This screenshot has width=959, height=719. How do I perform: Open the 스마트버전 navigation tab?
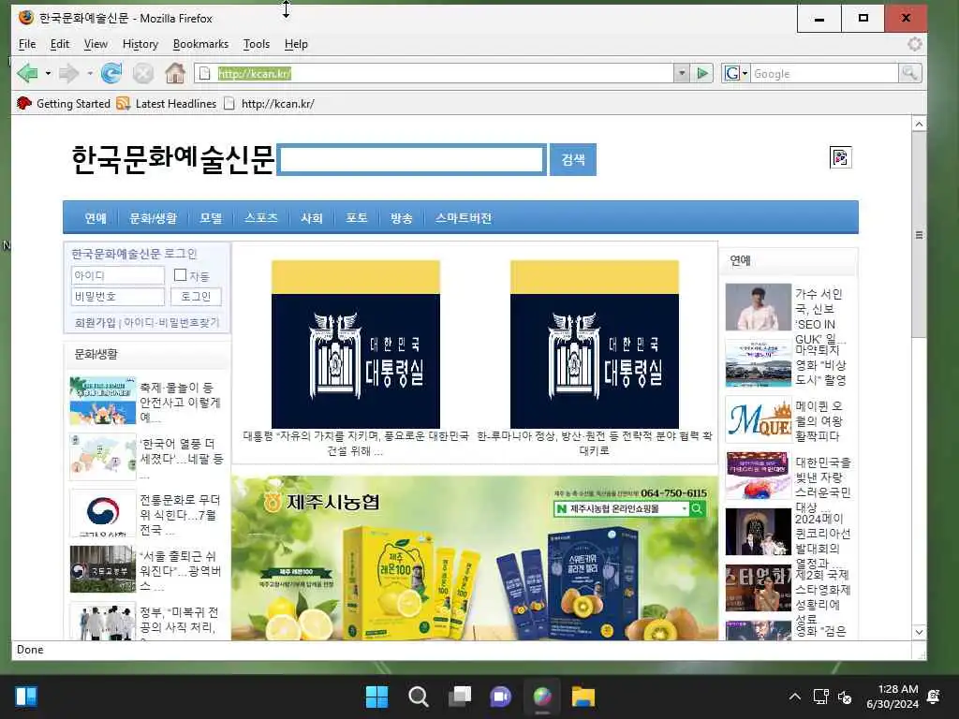[463, 218]
